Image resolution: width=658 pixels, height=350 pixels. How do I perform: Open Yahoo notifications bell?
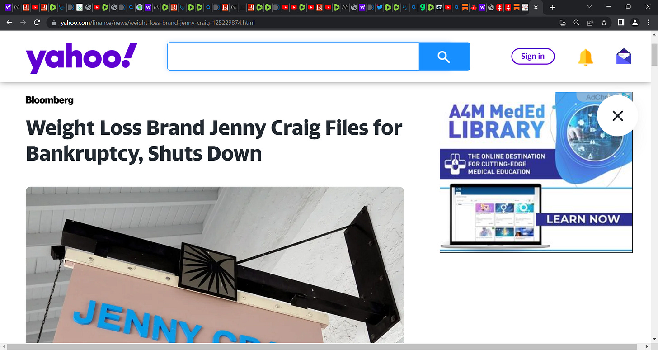click(586, 57)
